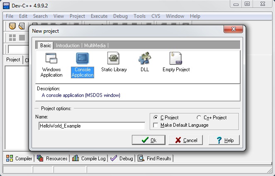Open the Compile Log bottom tab
Image resolution: width=275 pixels, height=176 pixels.
(89, 159)
